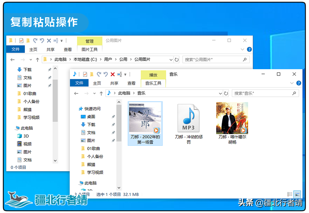The image size is (309, 213).
Task: Click the redo icon in 音乐 window toolbar
Action: pos(99,74)
